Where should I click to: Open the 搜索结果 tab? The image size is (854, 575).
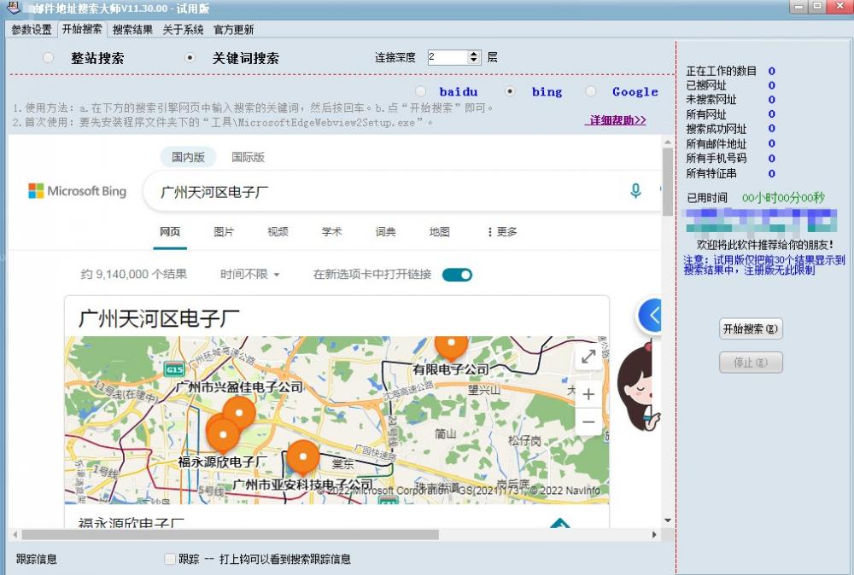tap(132, 29)
